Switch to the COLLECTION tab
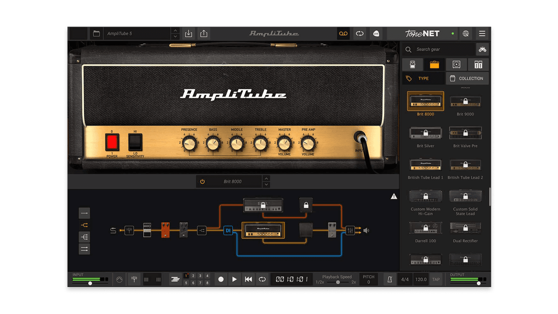558x314 pixels. coord(467,78)
